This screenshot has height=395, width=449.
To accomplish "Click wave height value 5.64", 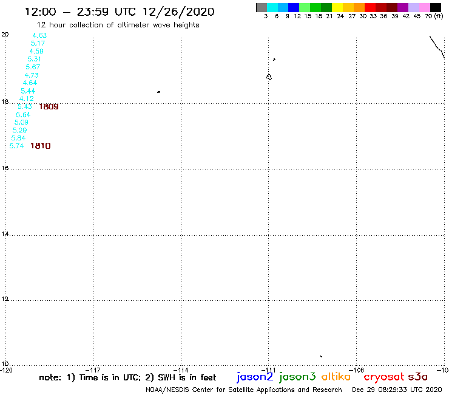I will click(x=23, y=115).
